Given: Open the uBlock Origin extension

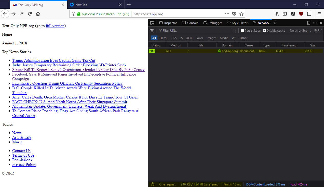Looking at the screenshot, I should [301, 14].
